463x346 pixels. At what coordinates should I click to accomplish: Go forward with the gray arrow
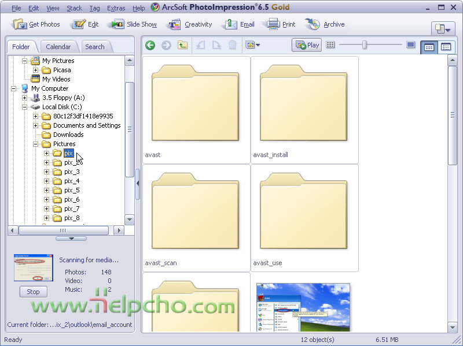coord(166,45)
